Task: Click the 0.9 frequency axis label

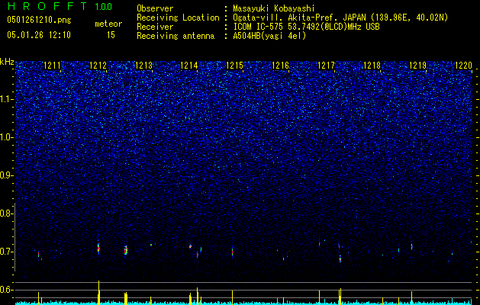Action: (7, 175)
